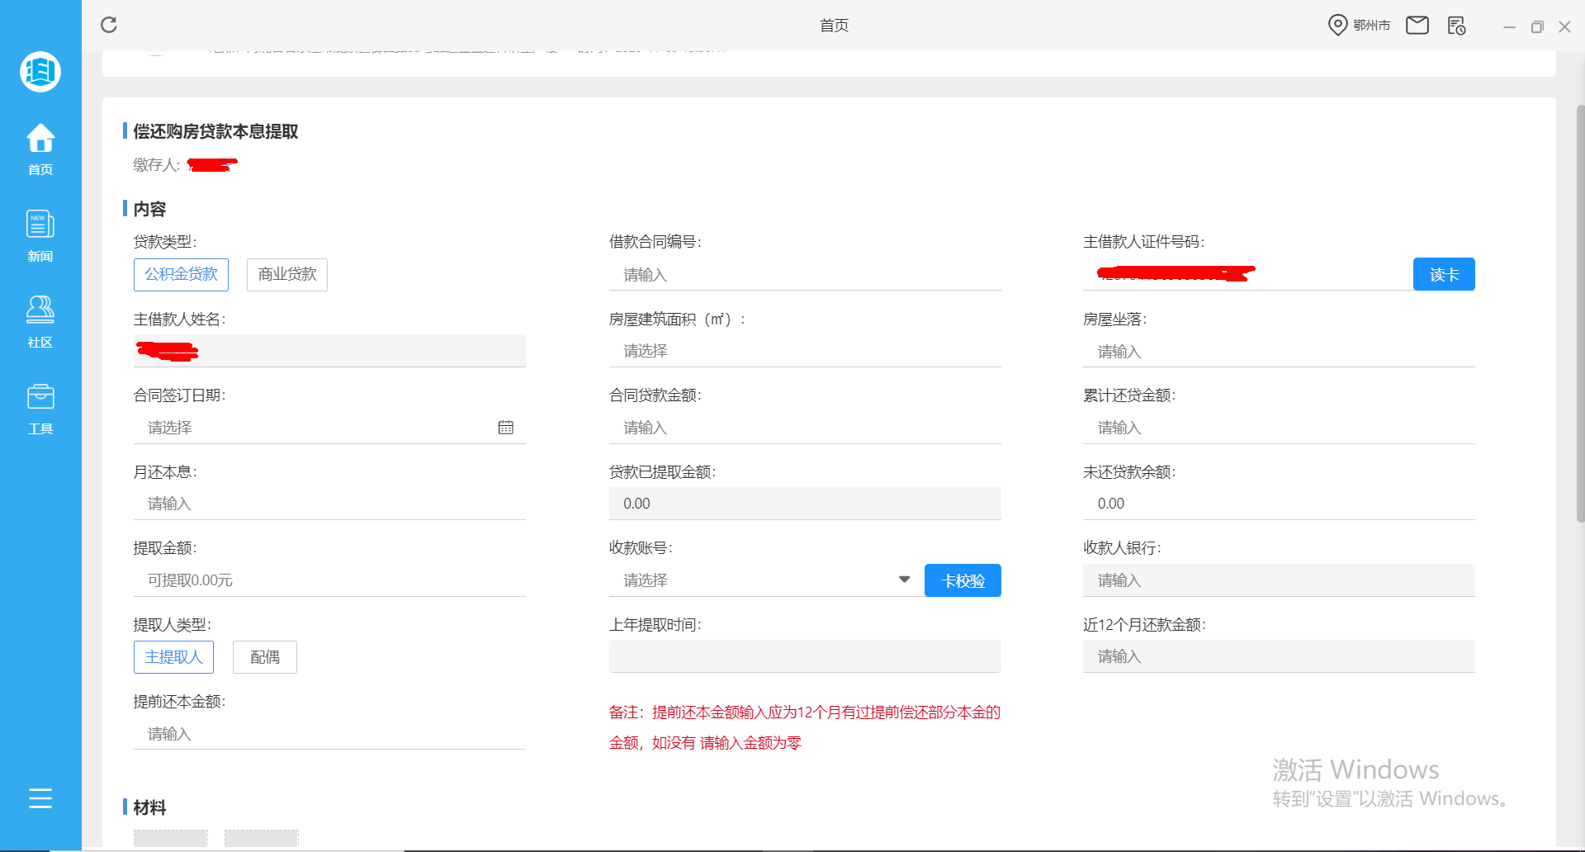The width and height of the screenshot is (1585, 852).
Task: Open the 合同签订日期 calendar picker
Action: [x=505, y=427]
